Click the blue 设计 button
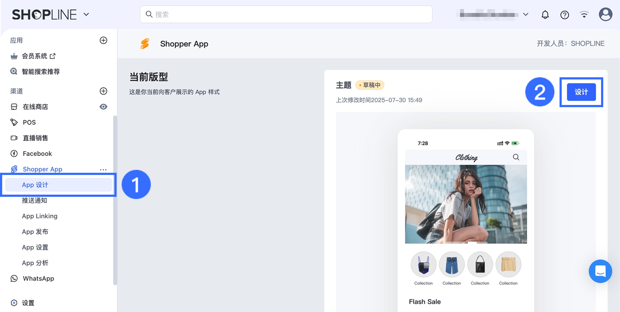The image size is (620, 312). coord(581,92)
